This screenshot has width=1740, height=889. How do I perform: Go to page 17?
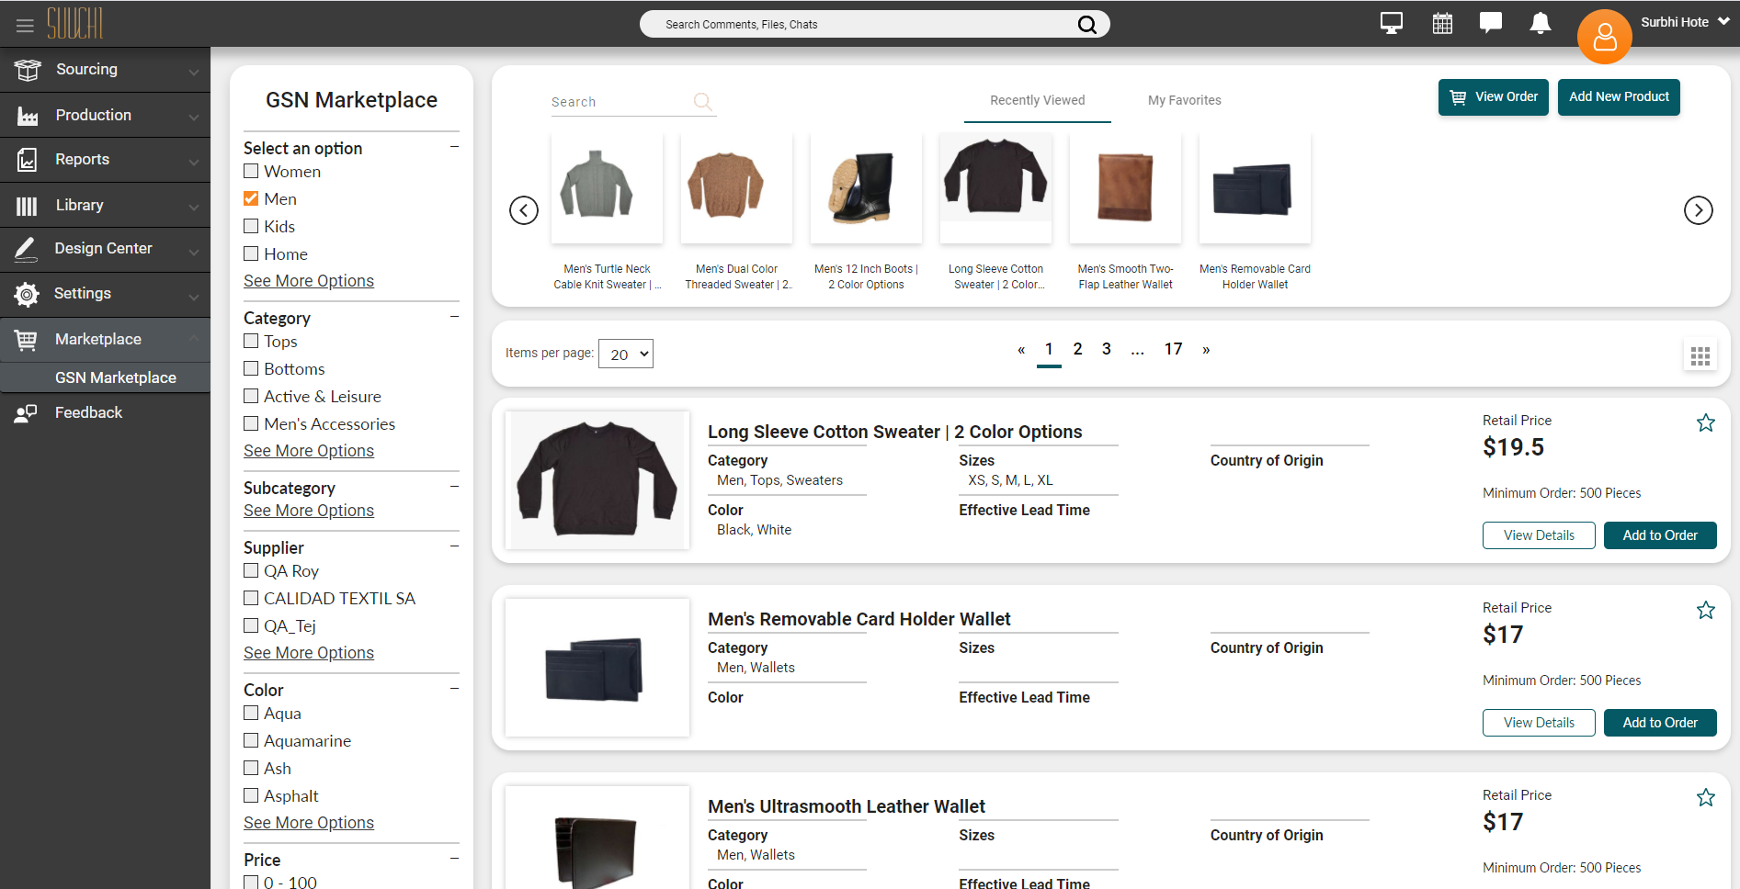[x=1174, y=349]
